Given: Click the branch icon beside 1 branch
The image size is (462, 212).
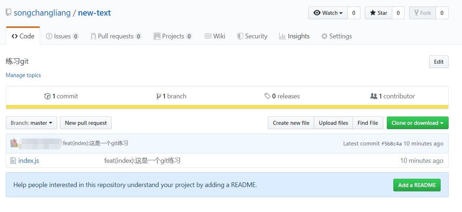Looking at the screenshot, I should point(158,96).
